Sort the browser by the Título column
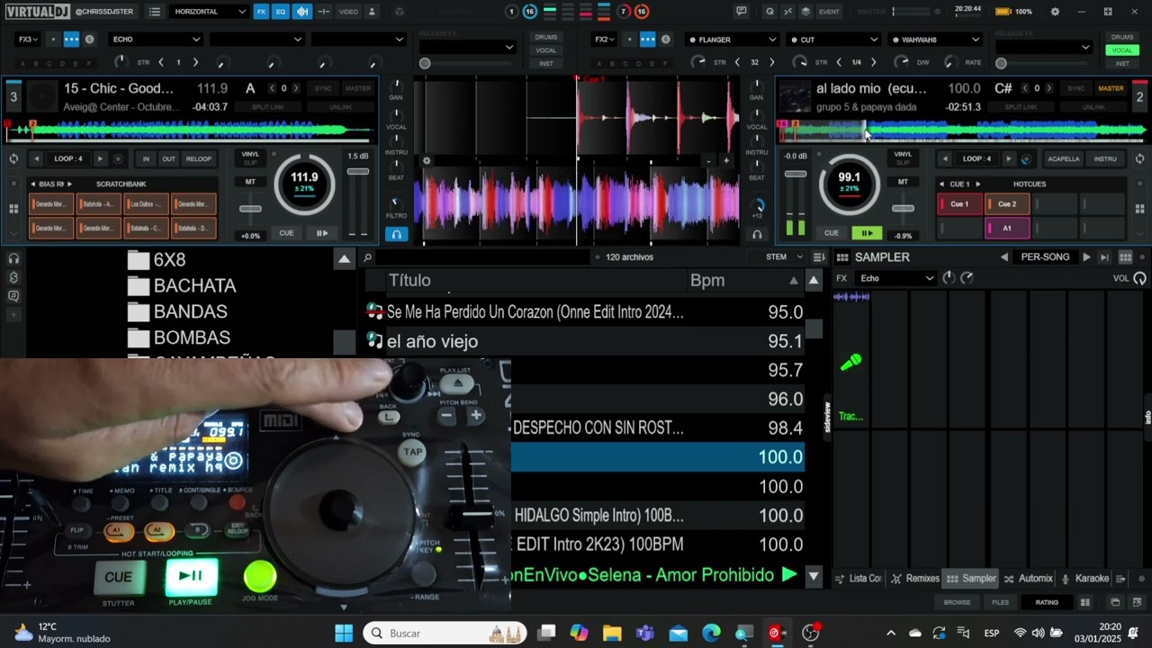This screenshot has height=648, width=1152. tap(409, 281)
